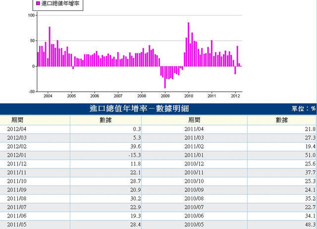Click the magenta legend swatch for 進口總值年增率
This screenshot has width=317, height=229.
[38, 3]
